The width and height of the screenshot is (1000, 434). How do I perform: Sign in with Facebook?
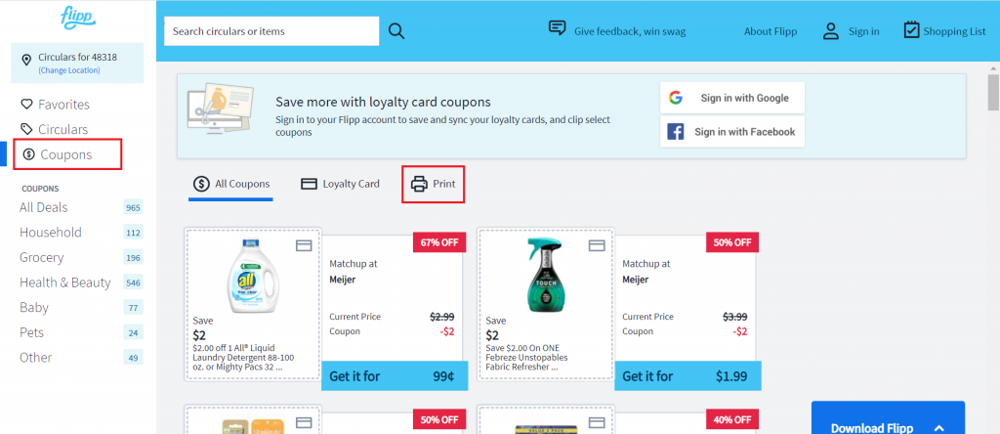731,131
